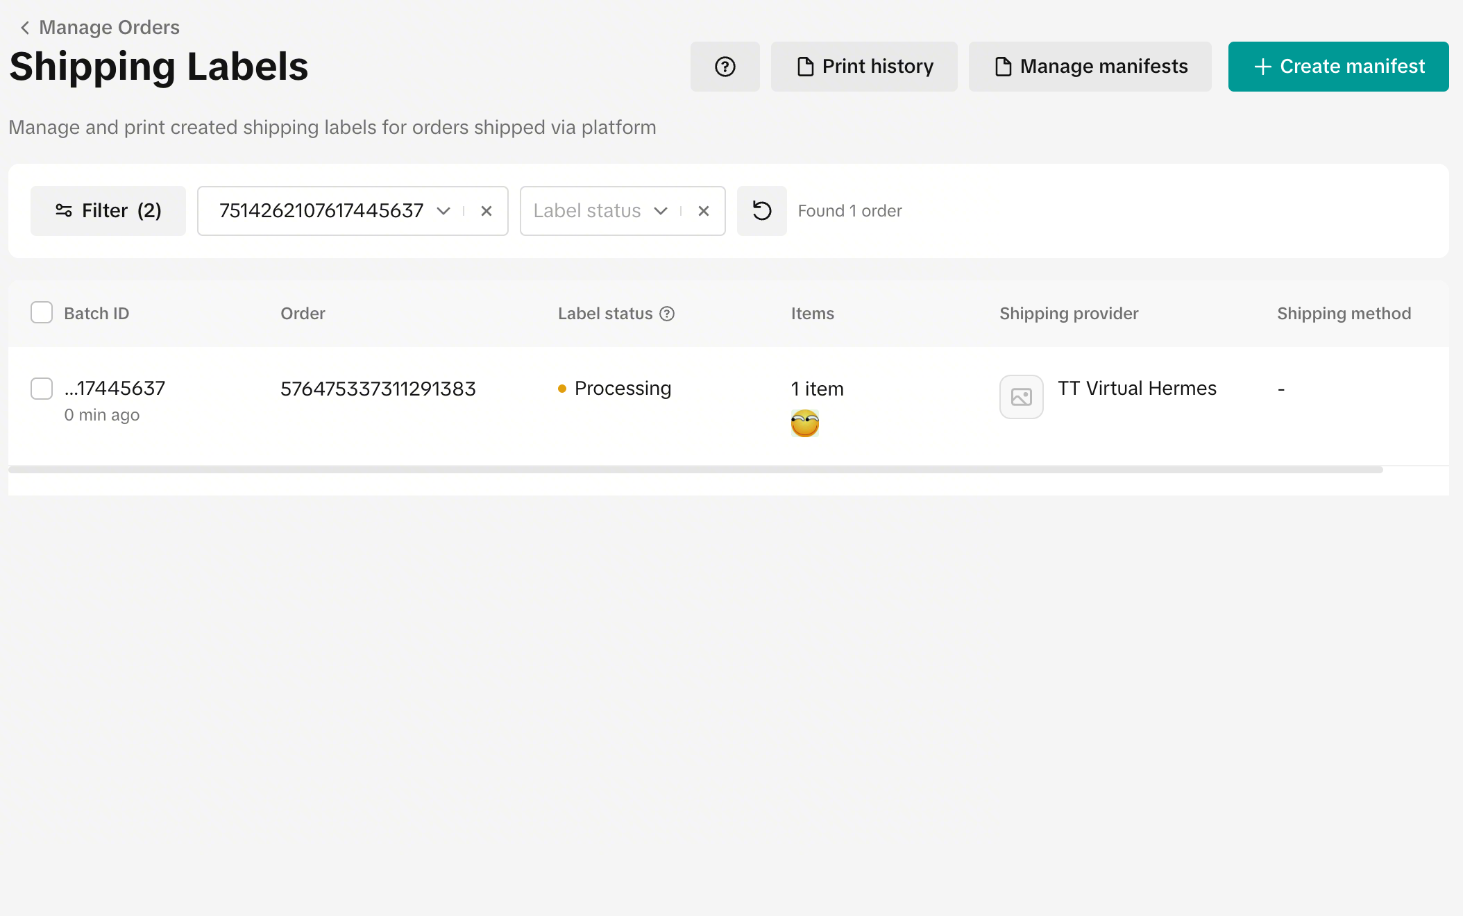Select the checkbox for batch ...17445637
Screen dimensions: 1463x916
(x=42, y=389)
